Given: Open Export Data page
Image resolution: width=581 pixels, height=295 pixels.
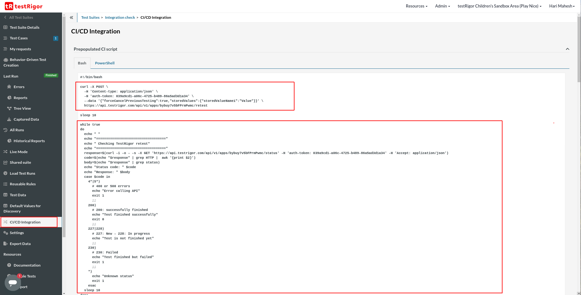Looking at the screenshot, I should [x=20, y=244].
